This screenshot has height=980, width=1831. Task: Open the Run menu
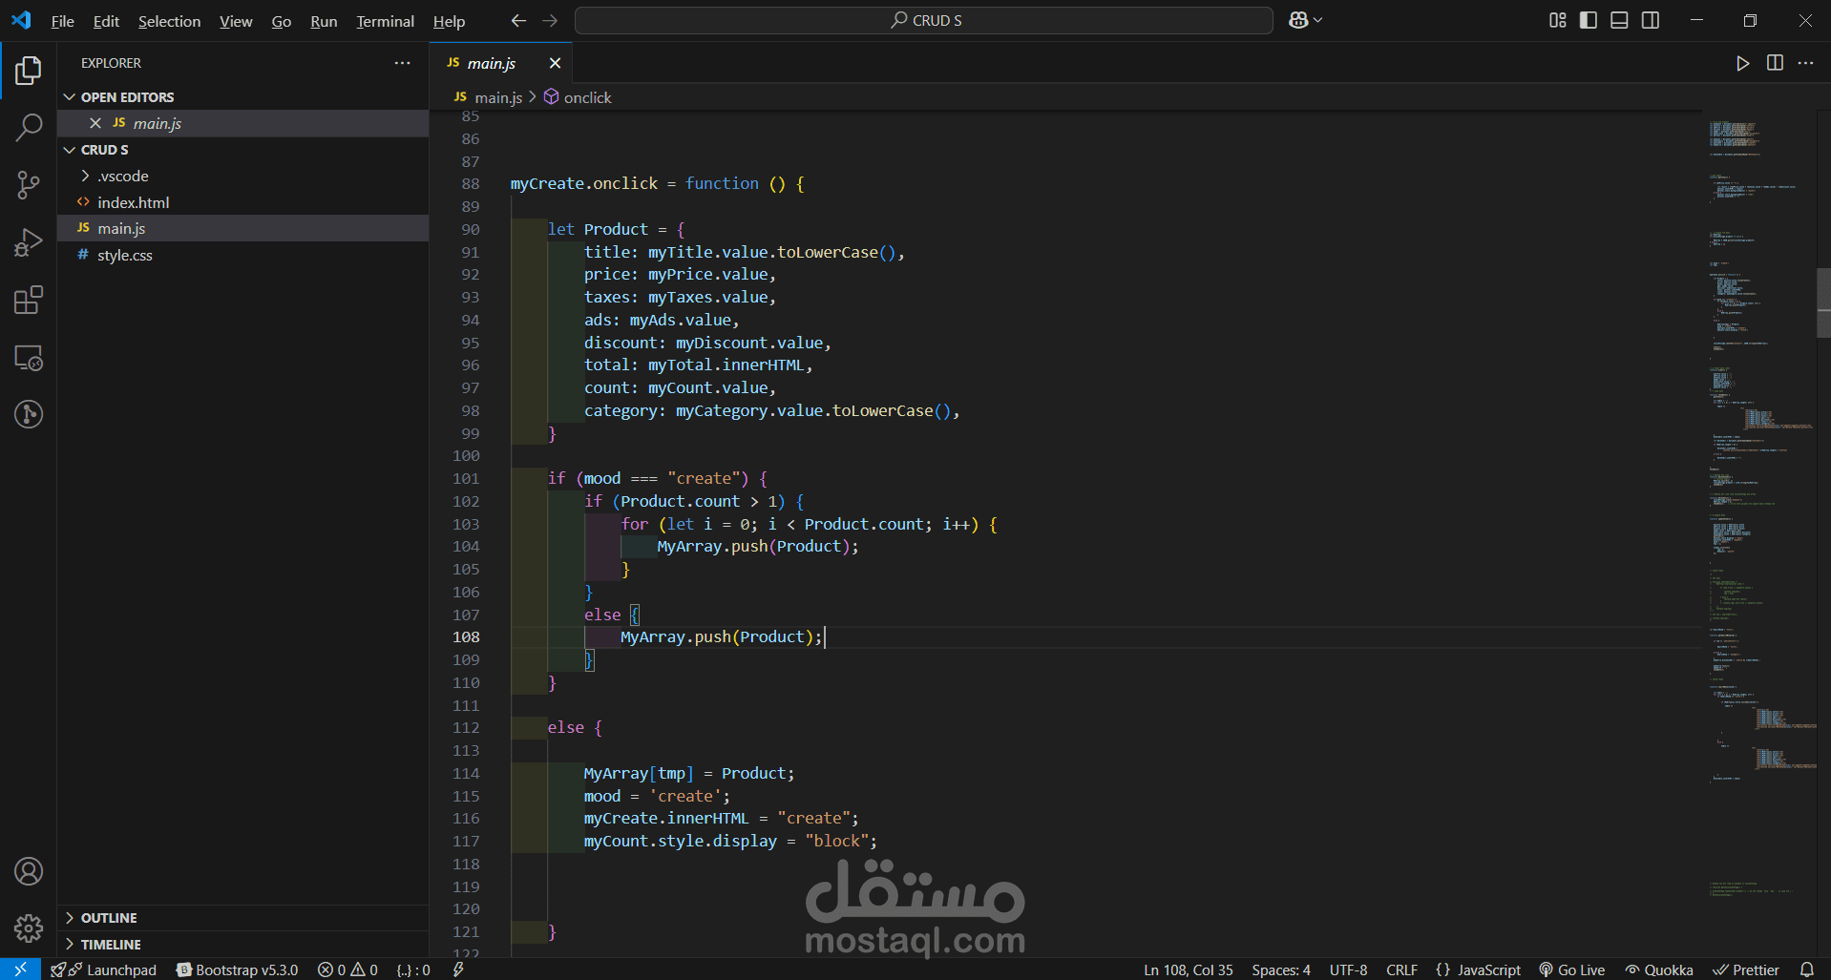point(324,21)
